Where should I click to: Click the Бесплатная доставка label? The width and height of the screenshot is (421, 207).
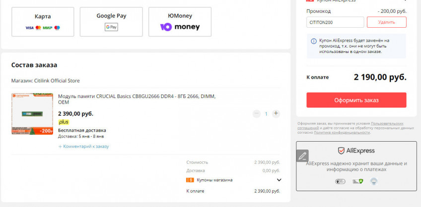pos(82,130)
